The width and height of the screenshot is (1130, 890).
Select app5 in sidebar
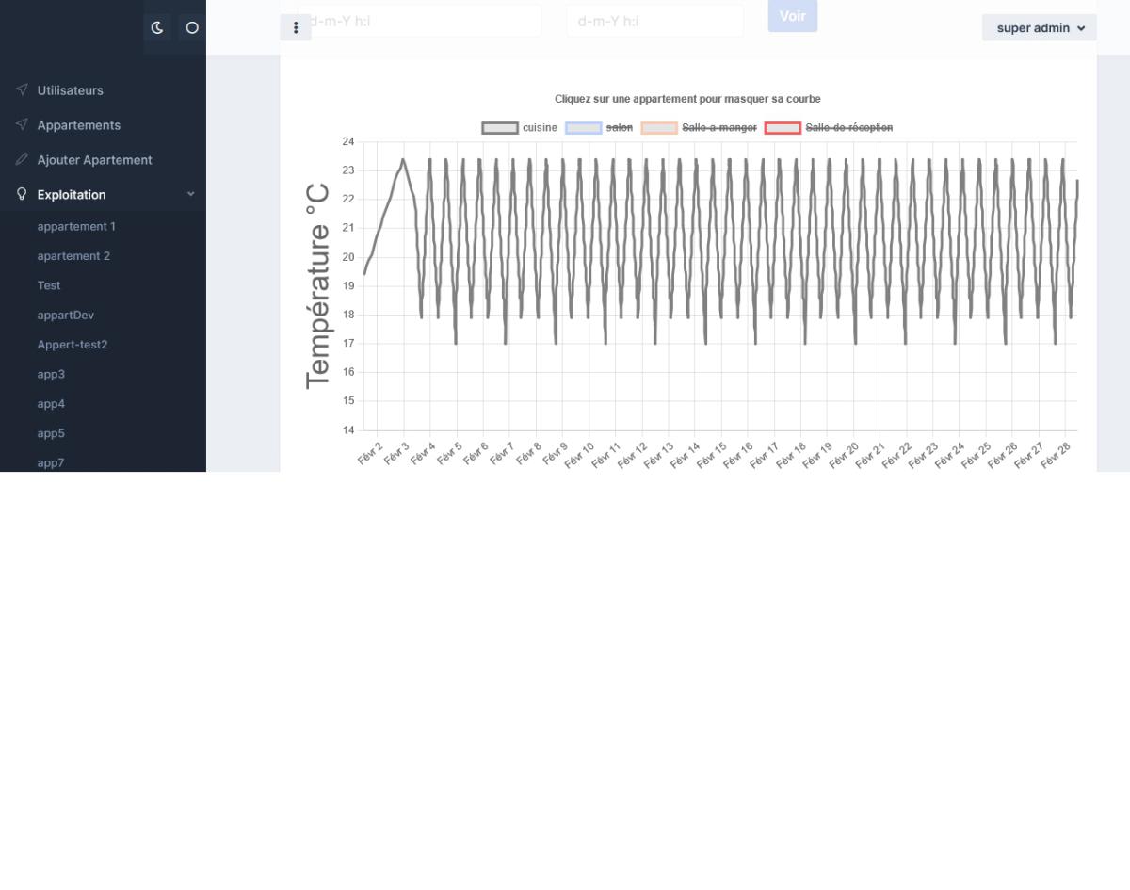pyautogui.click(x=51, y=434)
